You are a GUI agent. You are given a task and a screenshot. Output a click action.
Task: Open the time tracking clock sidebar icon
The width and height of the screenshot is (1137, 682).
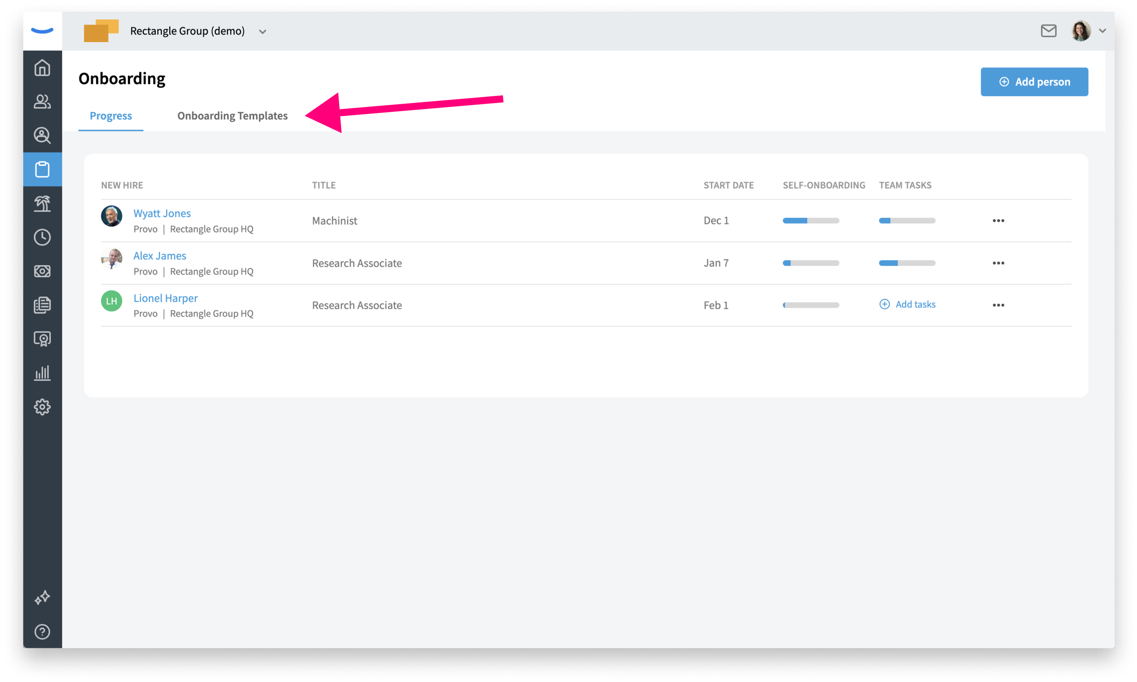pos(42,237)
